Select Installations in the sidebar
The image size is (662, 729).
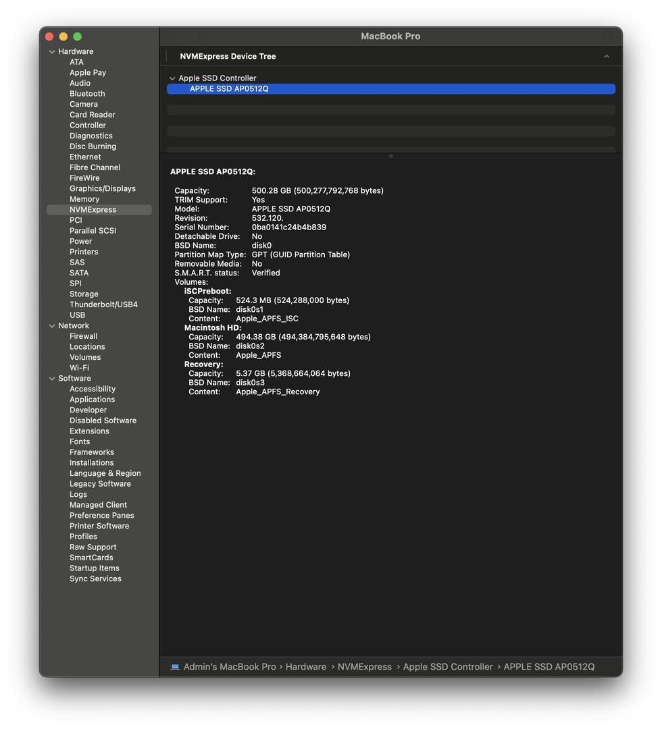(92, 462)
